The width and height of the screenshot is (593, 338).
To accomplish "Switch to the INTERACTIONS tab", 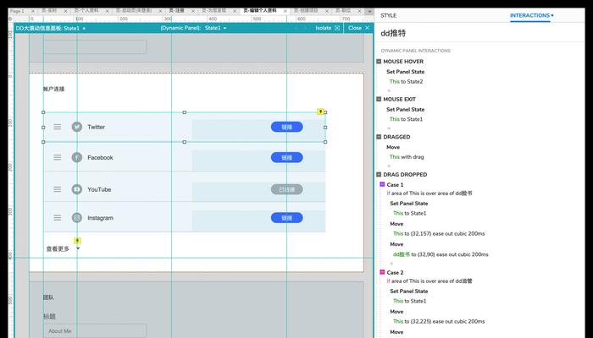I will click(x=529, y=15).
